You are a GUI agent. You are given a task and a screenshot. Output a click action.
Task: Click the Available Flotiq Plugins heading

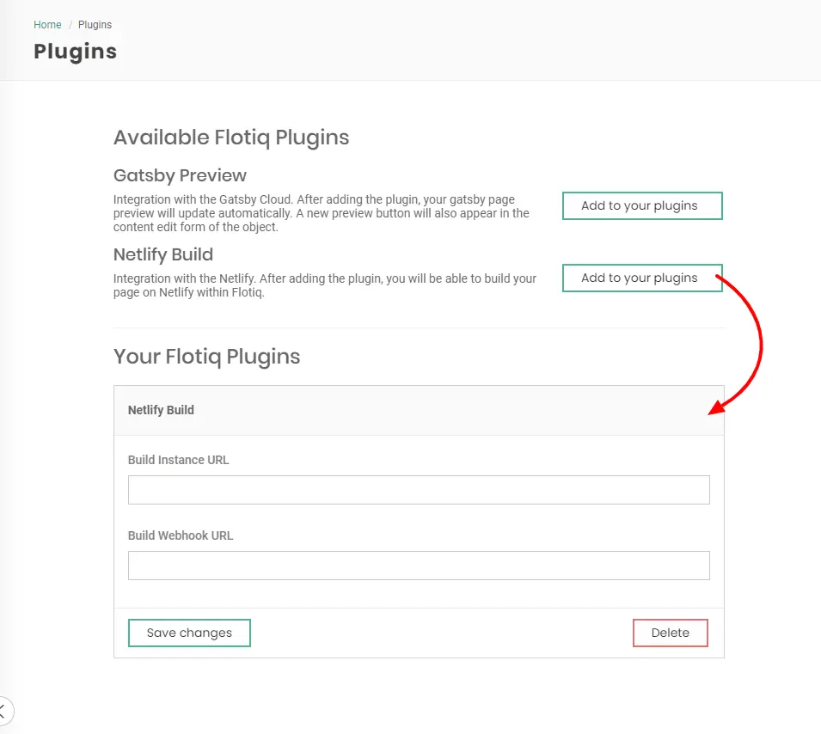click(x=231, y=138)
